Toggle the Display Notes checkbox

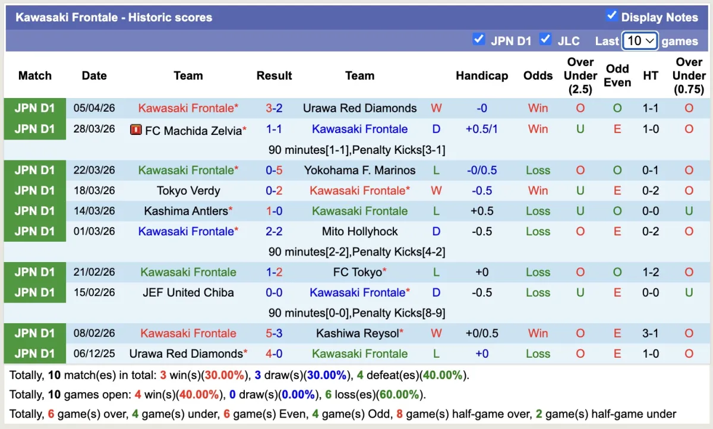point(612,16)
